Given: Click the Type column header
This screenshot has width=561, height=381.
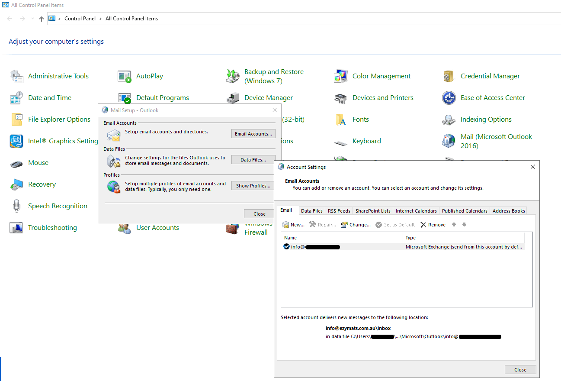Looking at the screenshot, I should [464, 238].
